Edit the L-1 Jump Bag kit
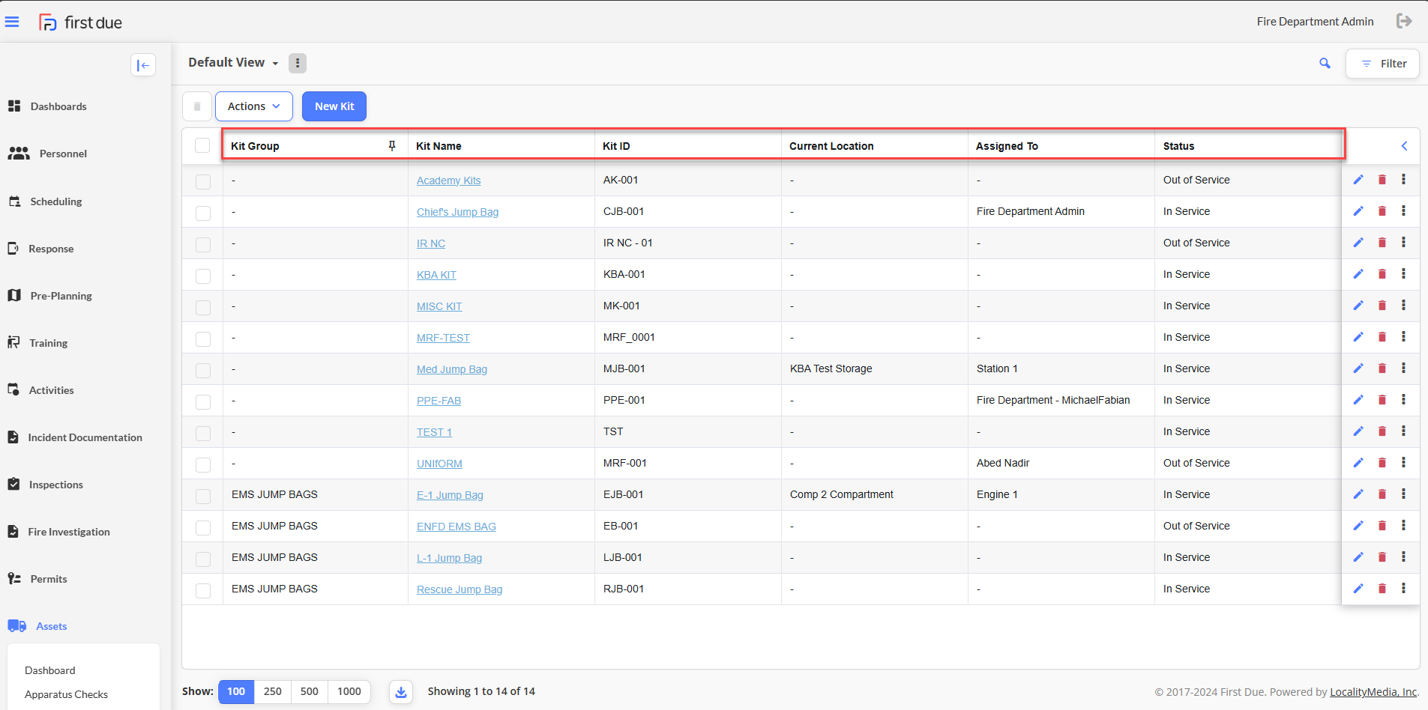 click(1358, 557)
